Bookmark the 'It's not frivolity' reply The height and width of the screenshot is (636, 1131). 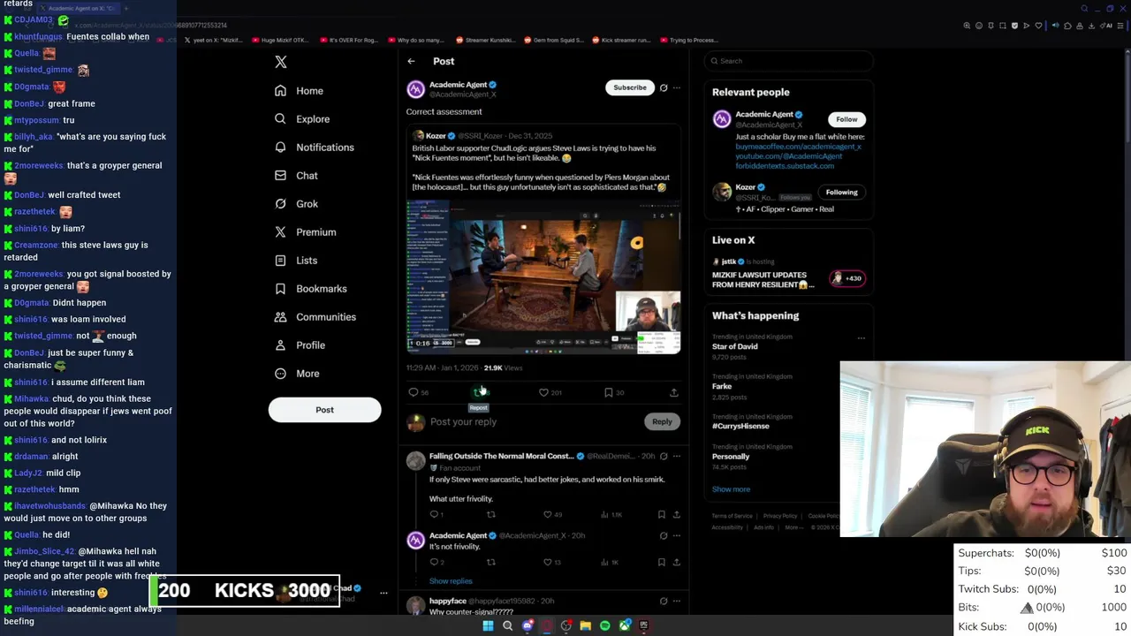(x=661, y=562)
